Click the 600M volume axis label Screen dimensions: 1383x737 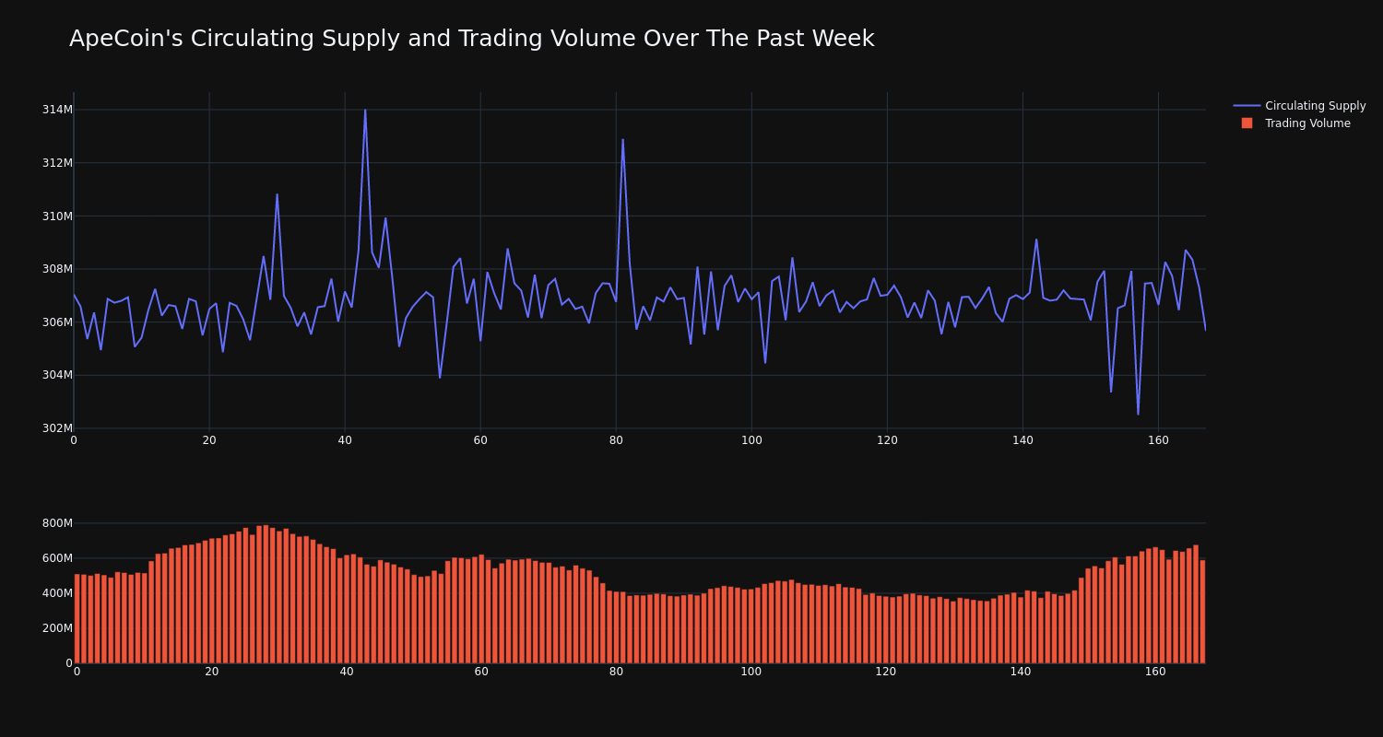tap(57, 558)
